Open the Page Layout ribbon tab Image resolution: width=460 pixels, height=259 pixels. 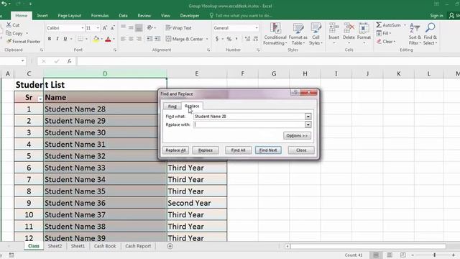tap(69, 16)
